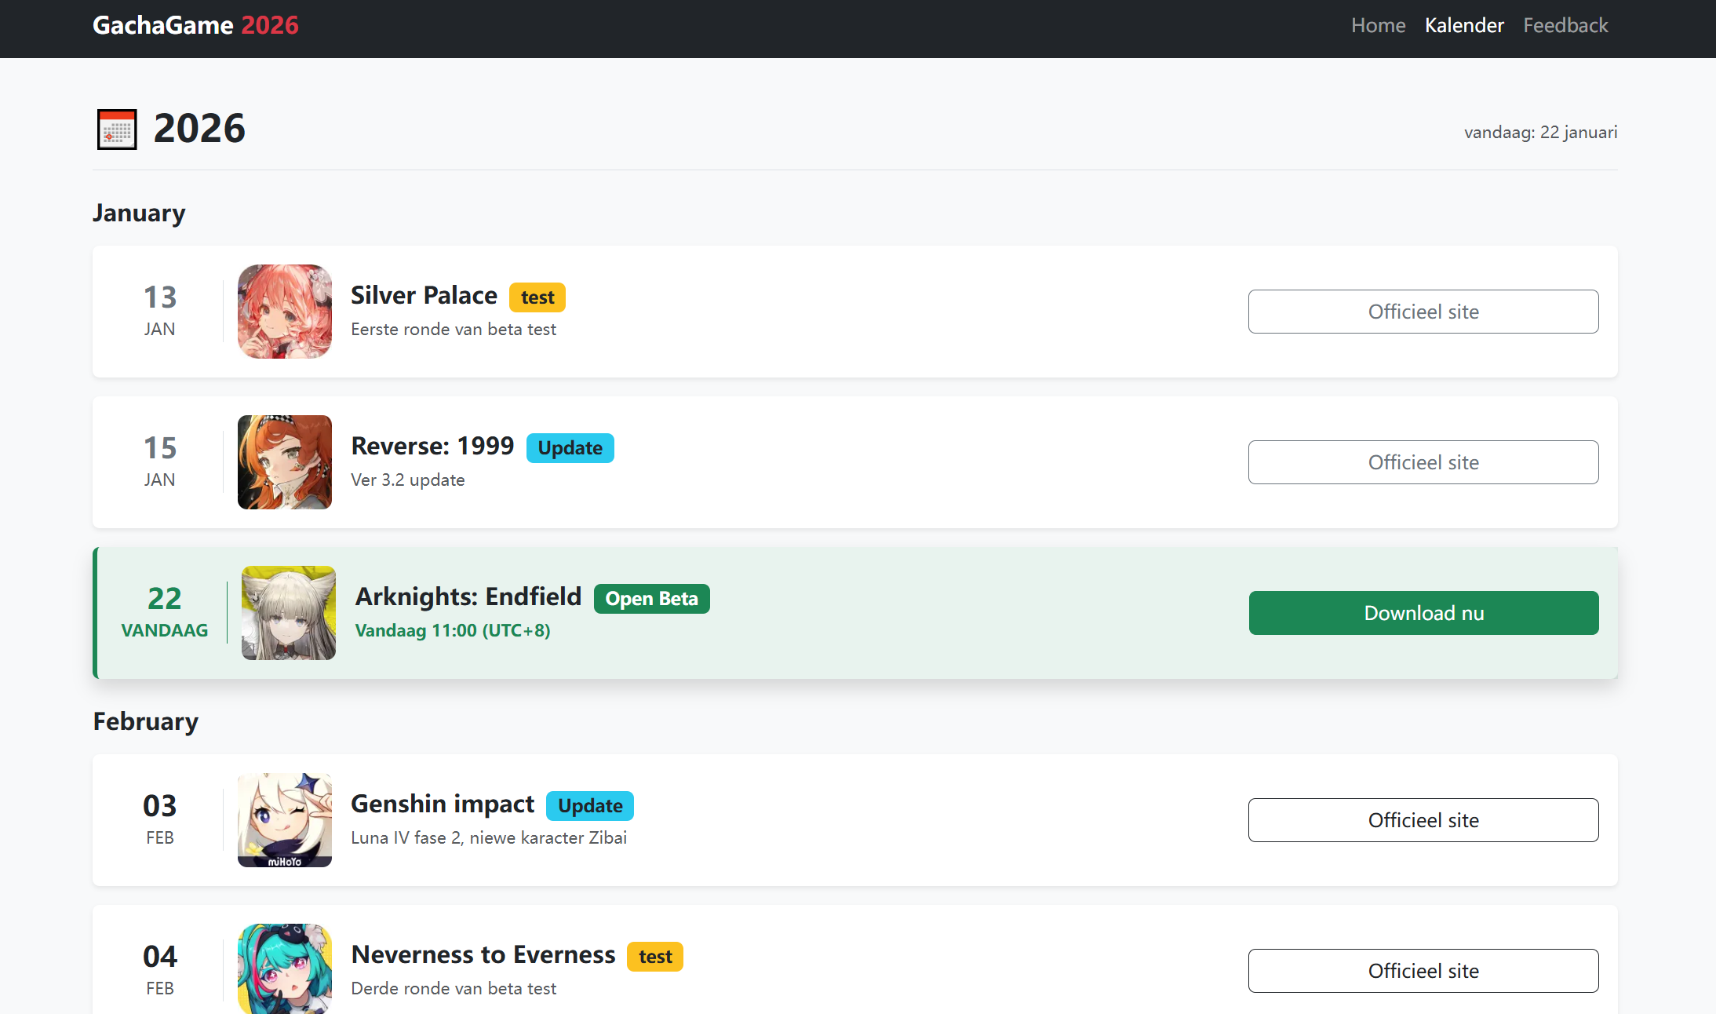This screenshot has height=1014, width=1716.
Task: Click Download nu for Arknights: Endfield
Action: click(1423, 613)
